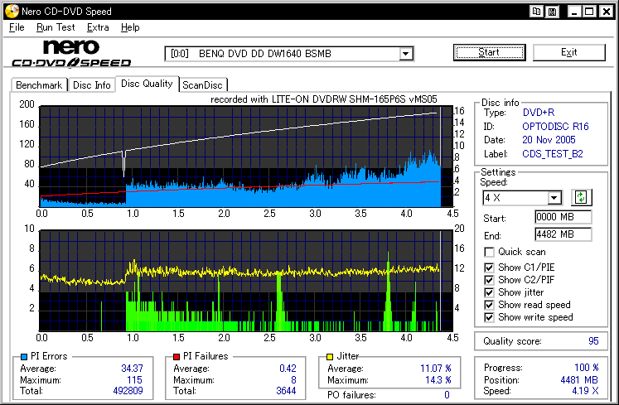Click the disc ID OPTODISC R16
Screen dimensions: 619x405
pos(555,127)
